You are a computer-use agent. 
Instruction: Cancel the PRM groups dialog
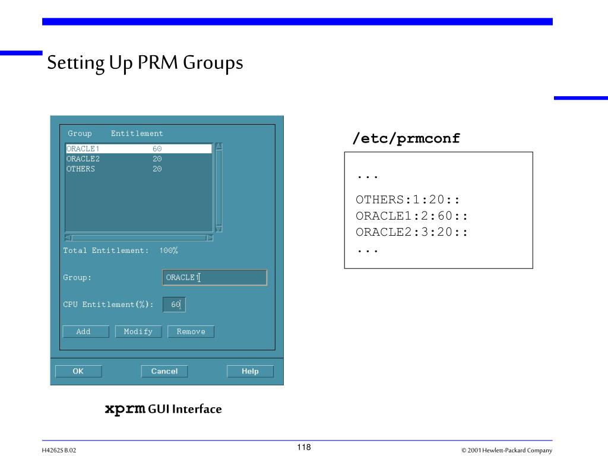pos(164,371)
